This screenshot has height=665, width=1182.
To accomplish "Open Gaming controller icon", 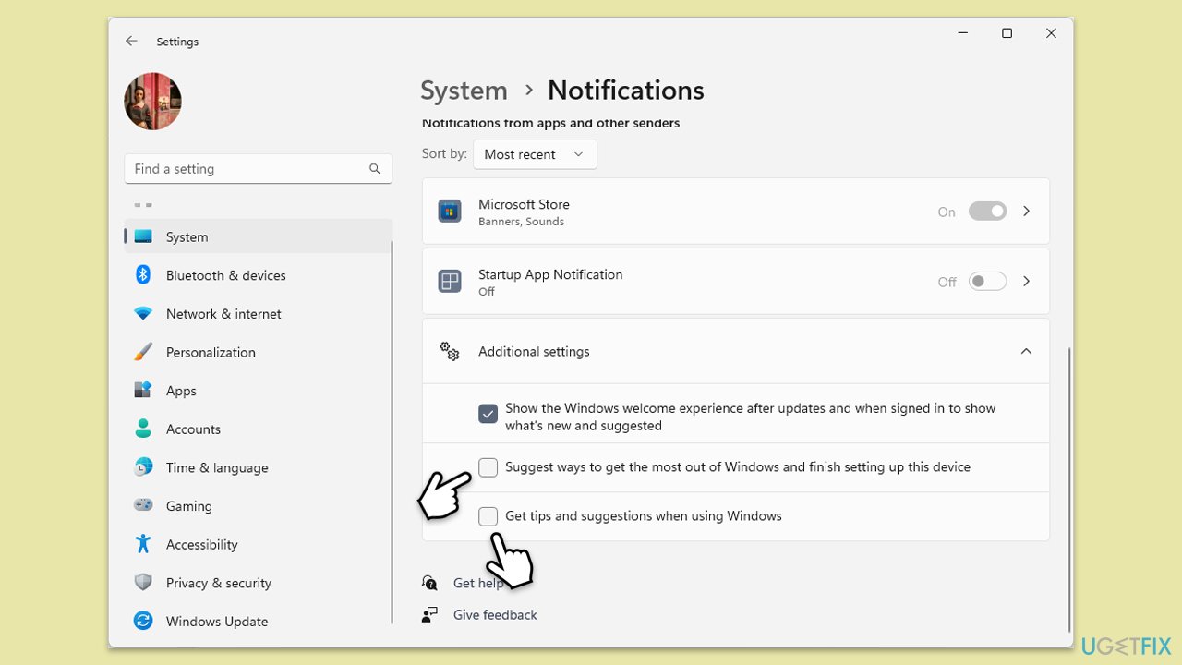I will pos(143,506).
